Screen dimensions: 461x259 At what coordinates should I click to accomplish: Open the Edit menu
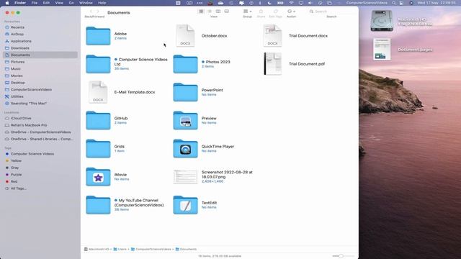[46, 3]
